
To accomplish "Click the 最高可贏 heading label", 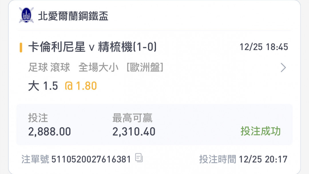I will [132, 118].
